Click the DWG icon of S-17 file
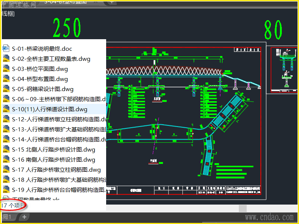 pos(6,169)
